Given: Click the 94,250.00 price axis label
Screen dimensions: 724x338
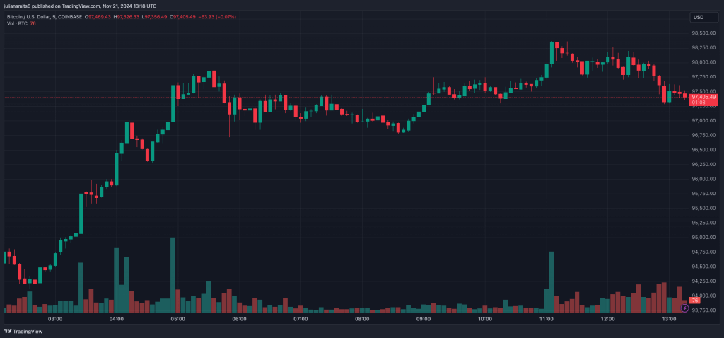Looking at the screenshot, I should coord(703,281).
